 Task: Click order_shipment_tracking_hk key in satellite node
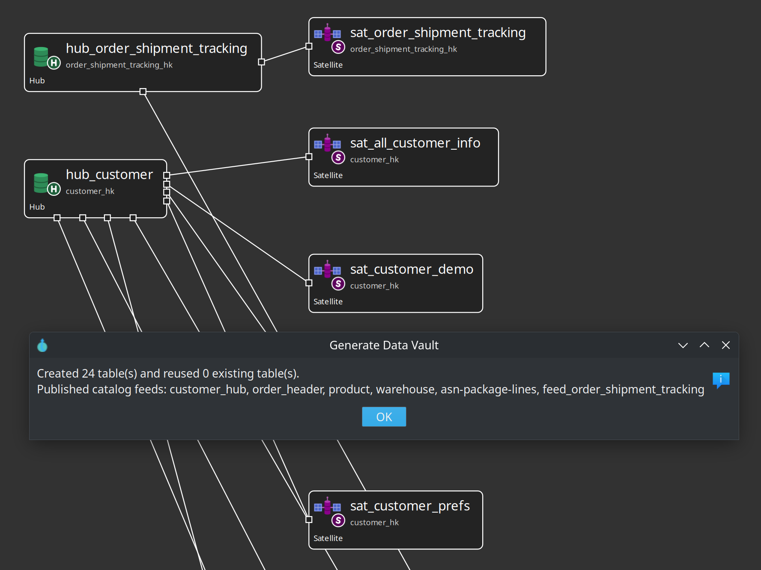[403, 49]
